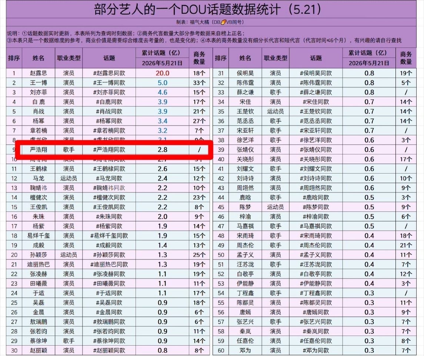The image size is (424, 356).
Task: Click the name 蔡徐坤
Action: point(39,341)
